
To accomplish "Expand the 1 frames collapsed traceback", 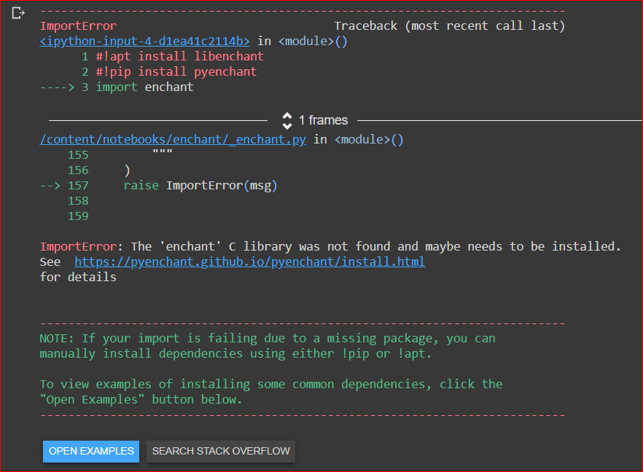I will click(315, 120).
